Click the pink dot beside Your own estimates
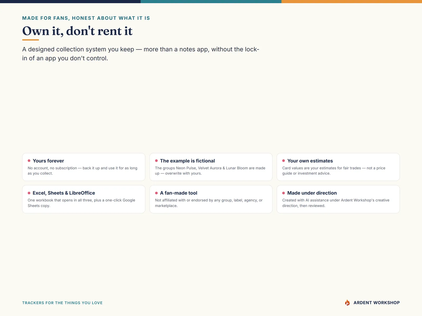The height and width of the screenshot is (316, 422). coord(284,161)
